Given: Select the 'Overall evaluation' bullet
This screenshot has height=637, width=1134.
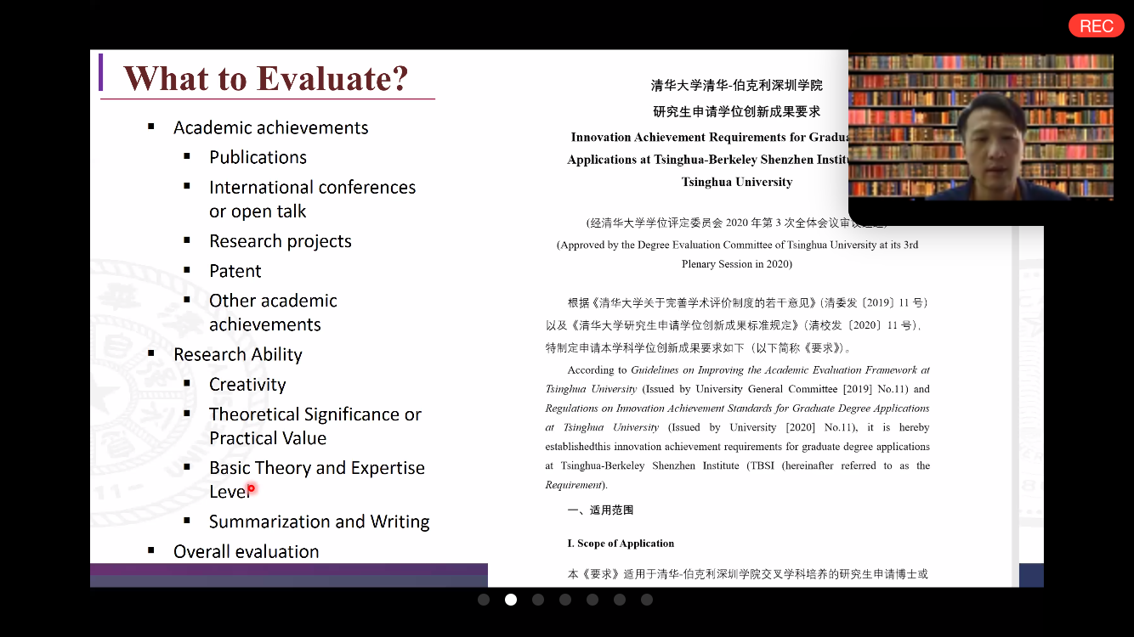Looking at the screenshot, I should tap(247, 551).
